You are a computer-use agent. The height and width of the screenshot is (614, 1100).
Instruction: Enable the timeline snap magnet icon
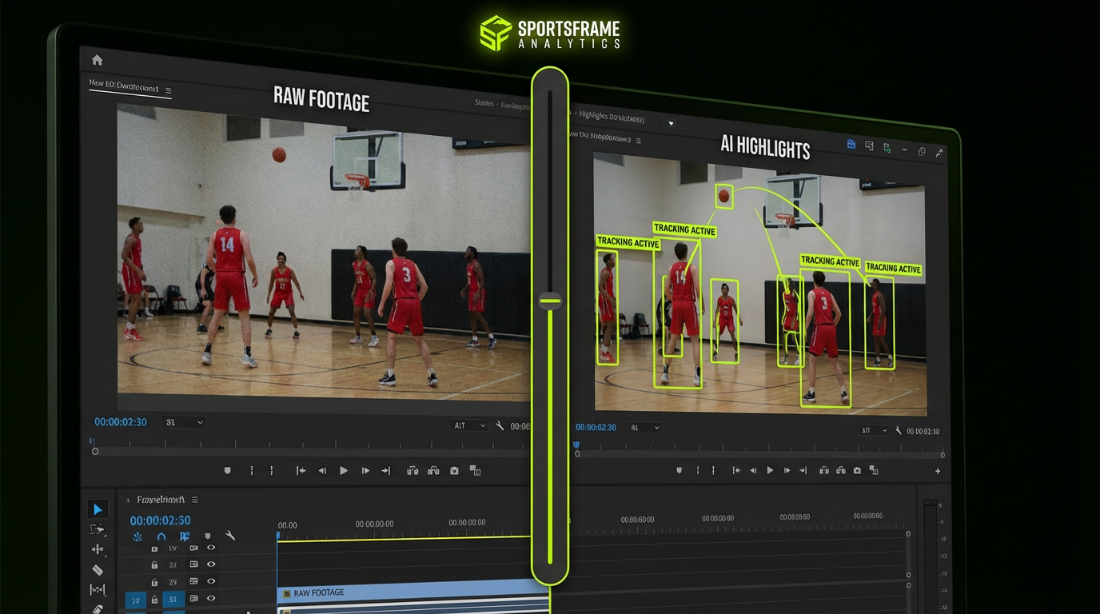(x=161, y=536)
